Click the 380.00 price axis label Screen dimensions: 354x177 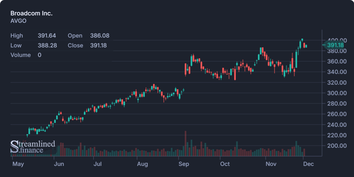coord(336,51)
